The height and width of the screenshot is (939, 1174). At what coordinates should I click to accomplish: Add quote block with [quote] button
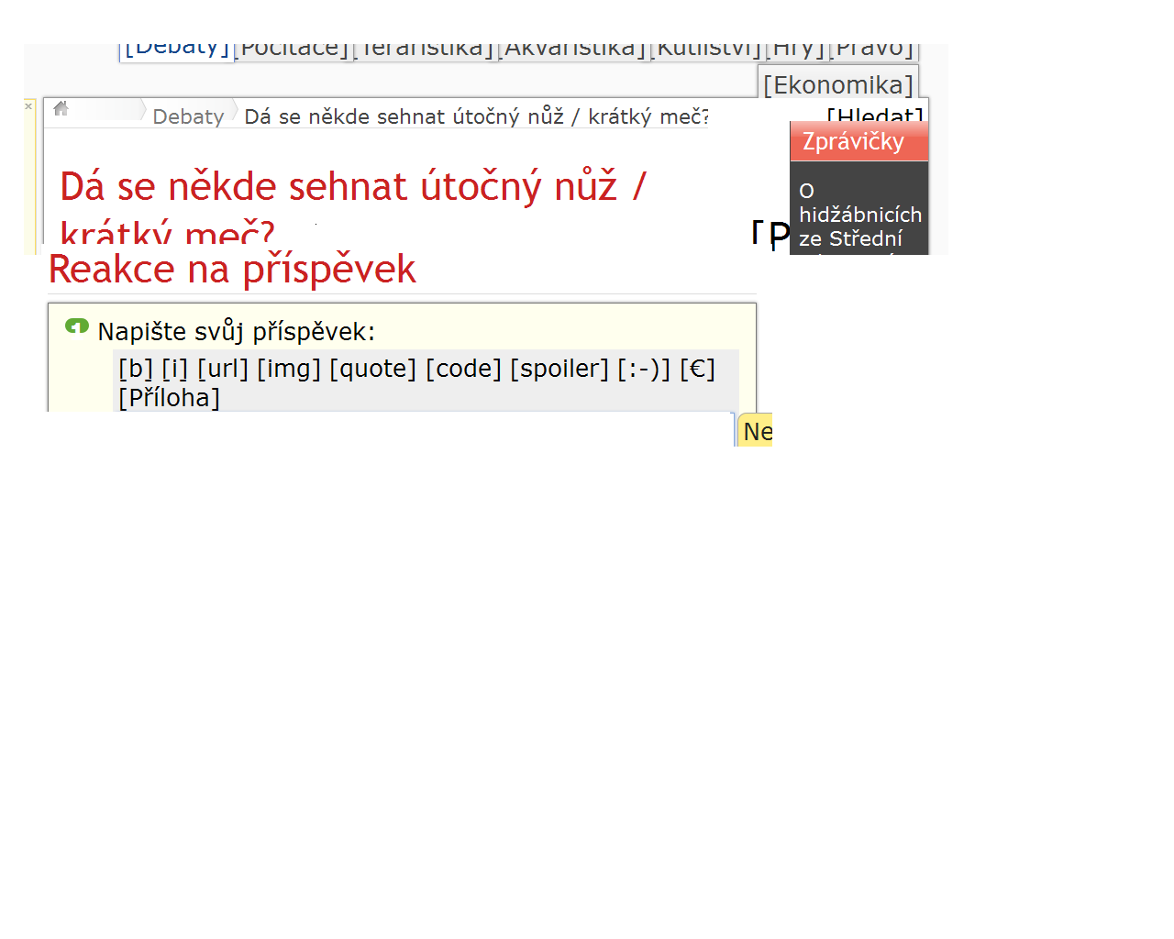coord(373,369)
